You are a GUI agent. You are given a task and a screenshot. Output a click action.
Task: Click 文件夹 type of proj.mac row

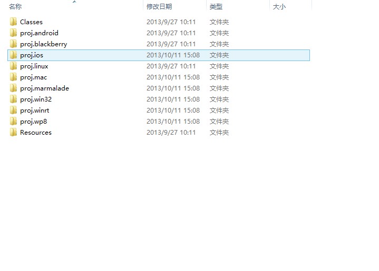click(219, 77)
